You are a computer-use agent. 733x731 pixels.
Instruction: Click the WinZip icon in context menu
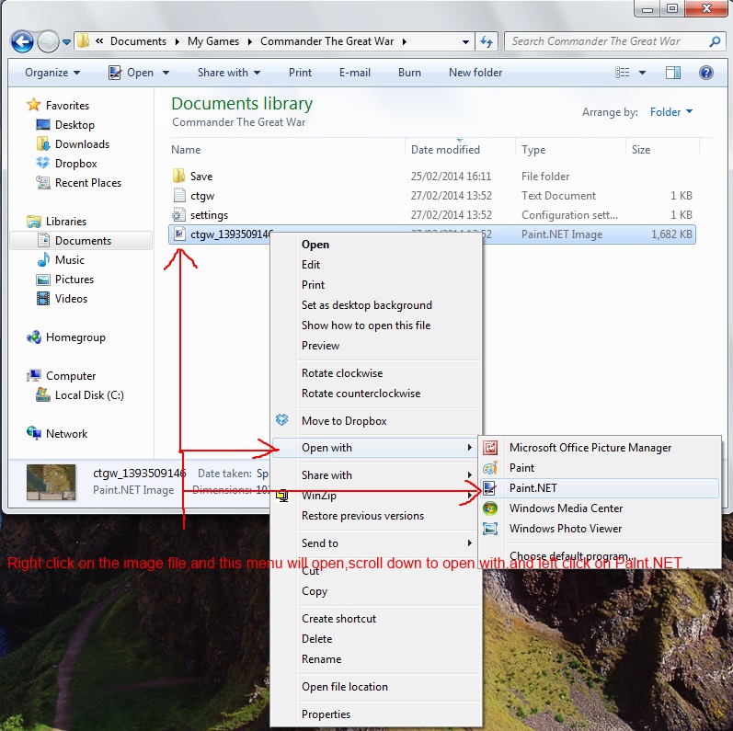click(281, 496)
